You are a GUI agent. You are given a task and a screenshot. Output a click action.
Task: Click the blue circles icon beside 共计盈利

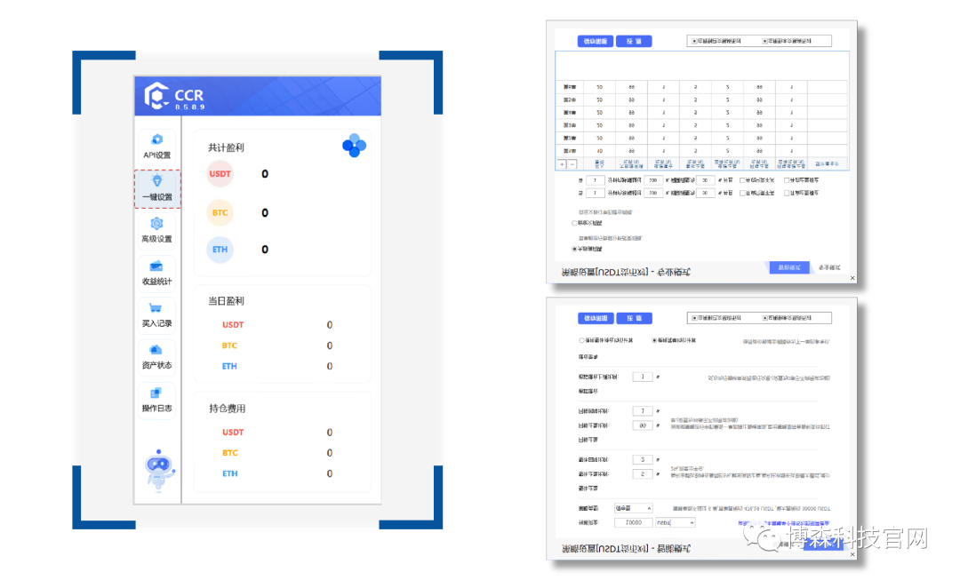tap(354, 147)
